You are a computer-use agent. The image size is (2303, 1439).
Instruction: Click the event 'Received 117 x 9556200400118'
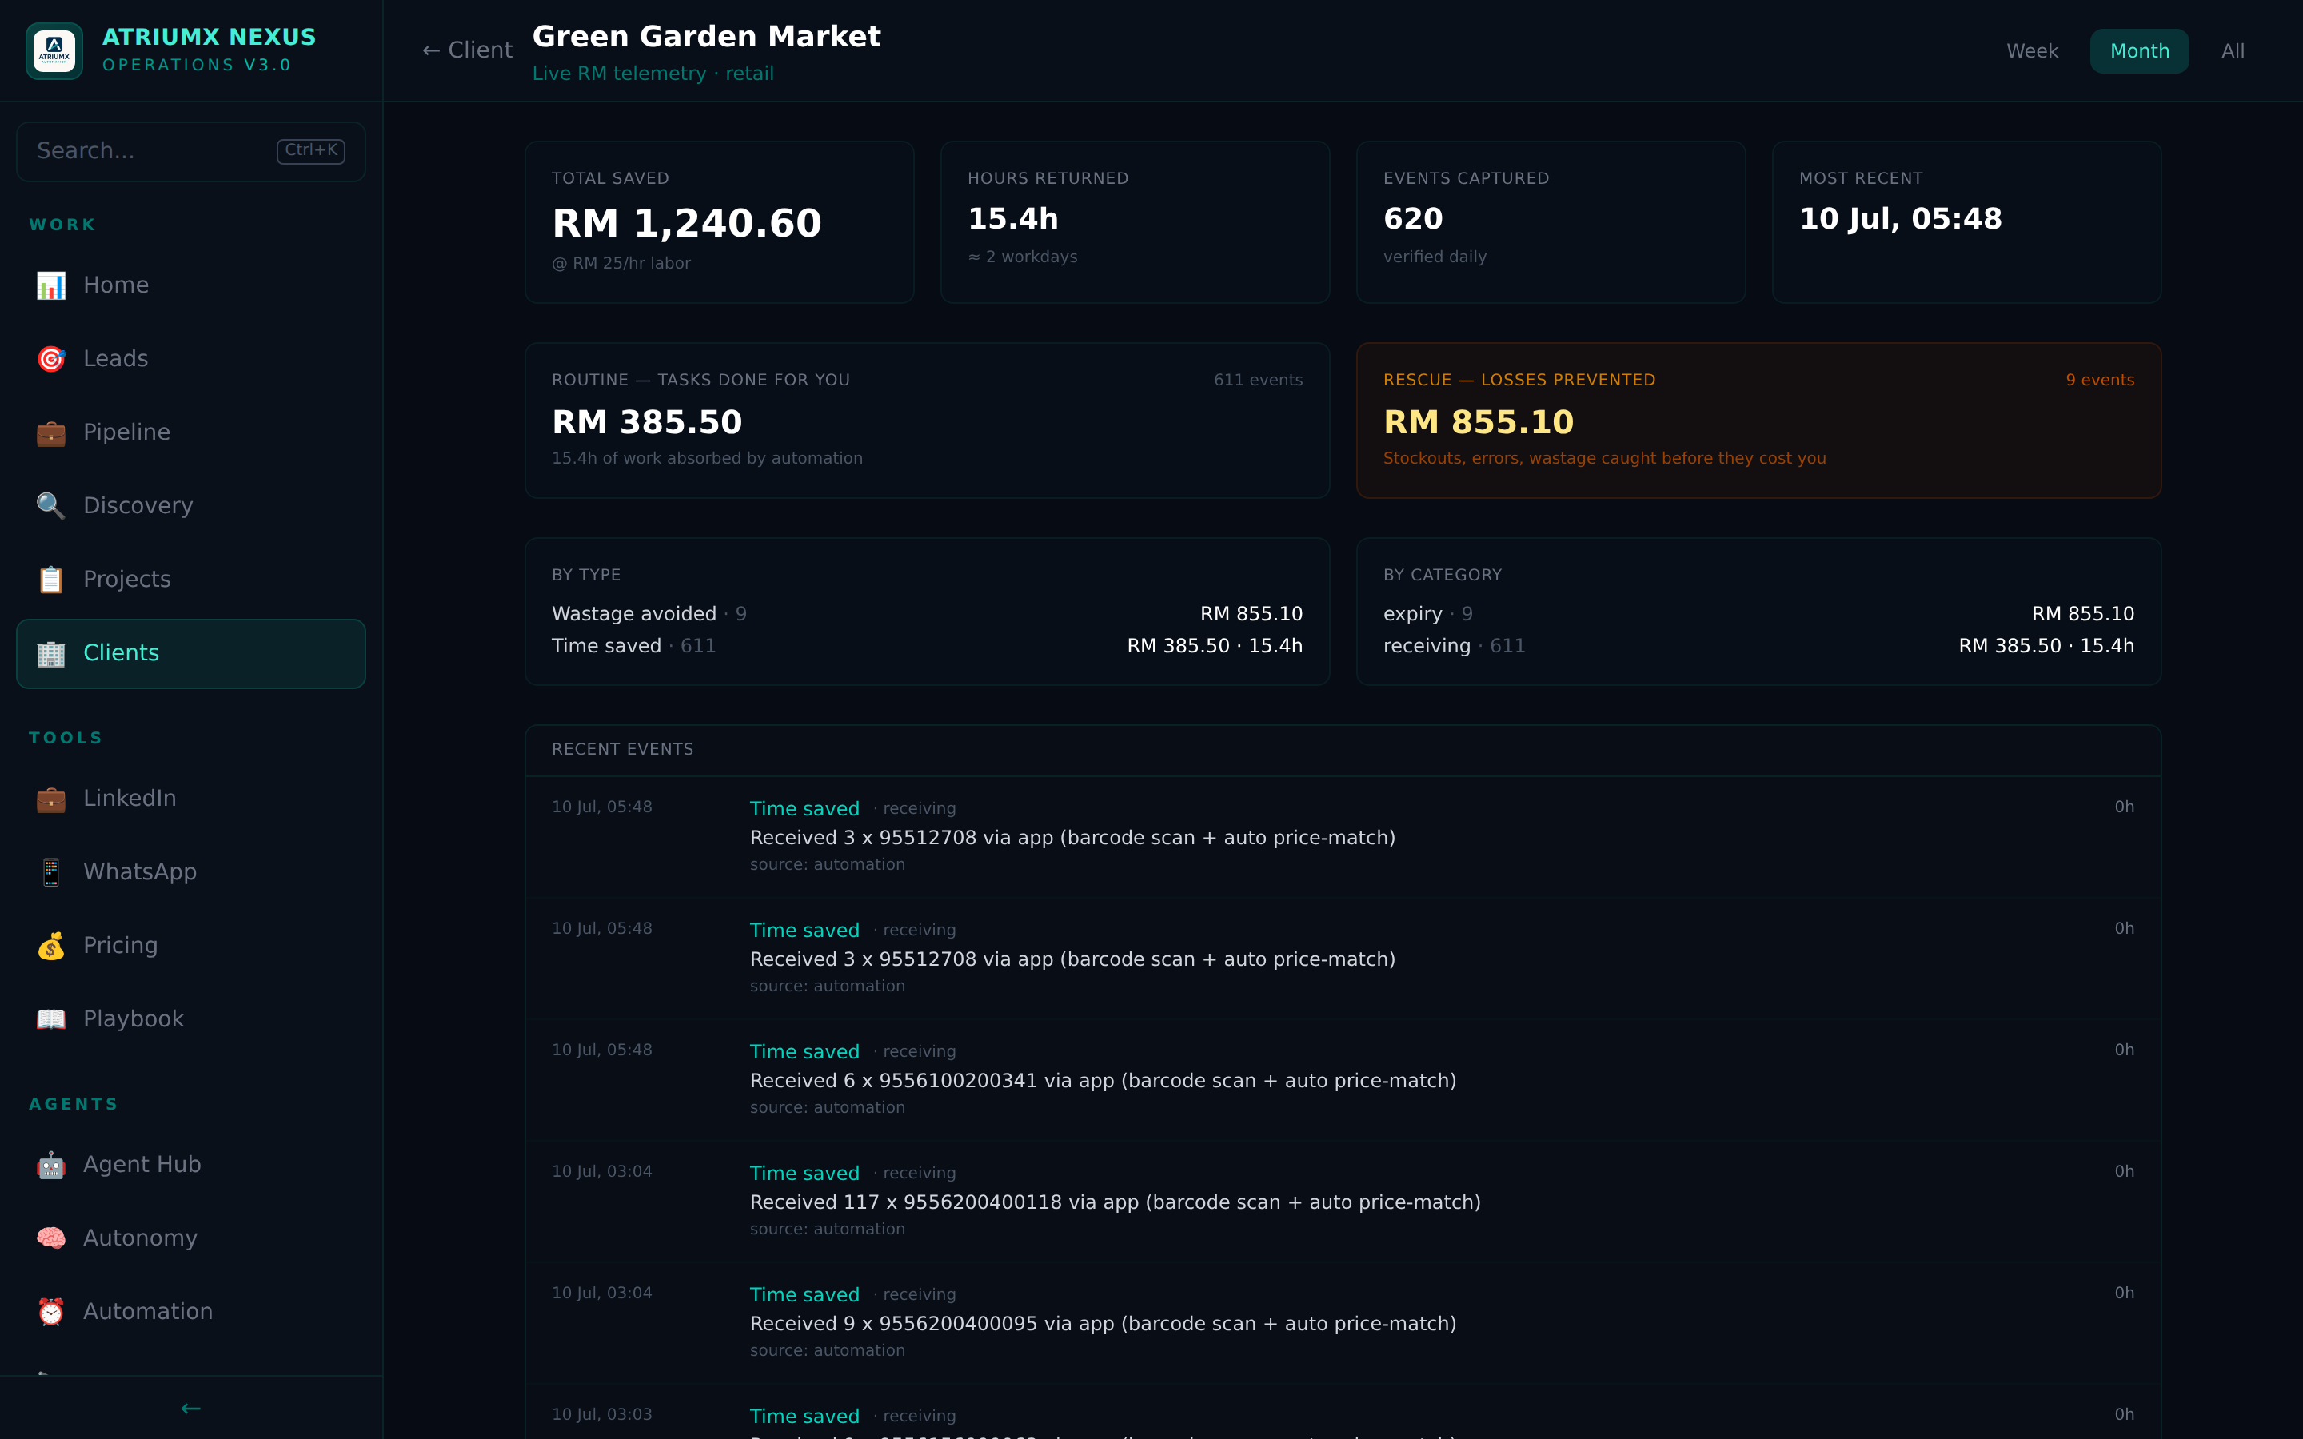click(1116, 1203)
